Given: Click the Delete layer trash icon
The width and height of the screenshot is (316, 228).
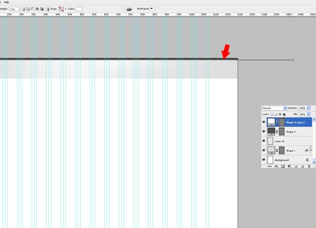Looking at the screenshot, I should coord(309,166).
